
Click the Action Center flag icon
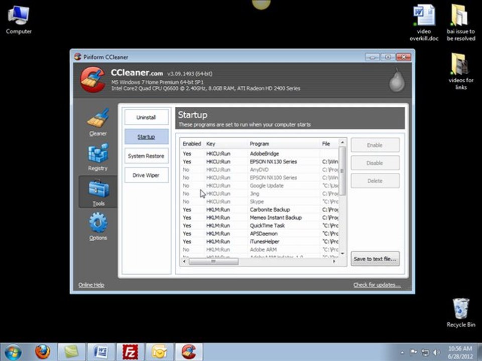[x=414, y=352]
